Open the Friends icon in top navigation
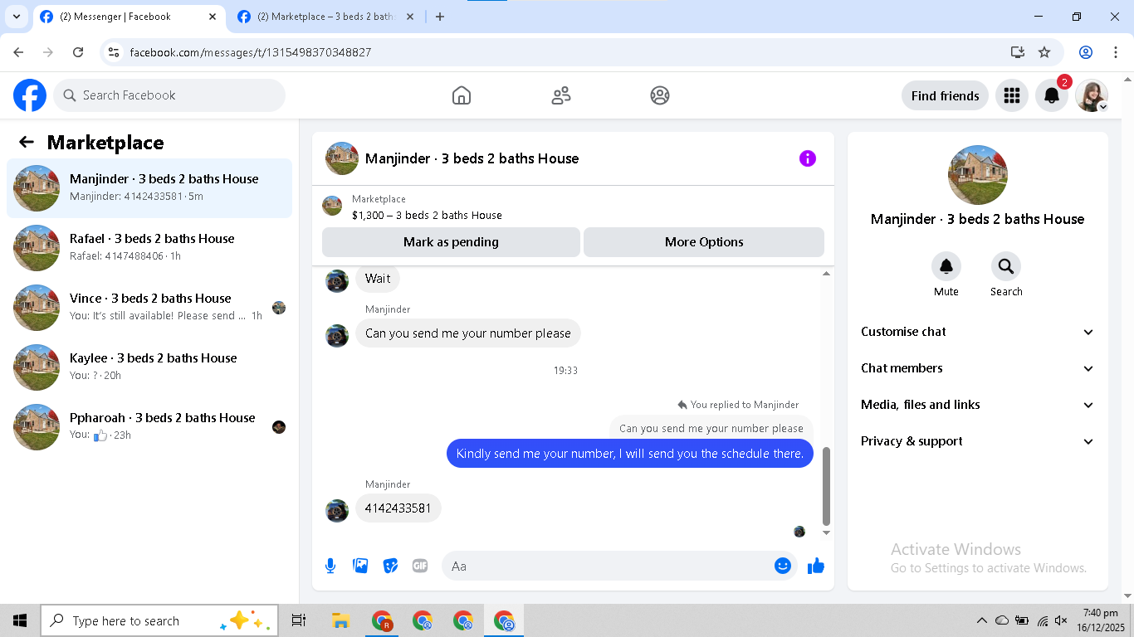This screenshot has height=637, width=1134. (x=561, y=95)
